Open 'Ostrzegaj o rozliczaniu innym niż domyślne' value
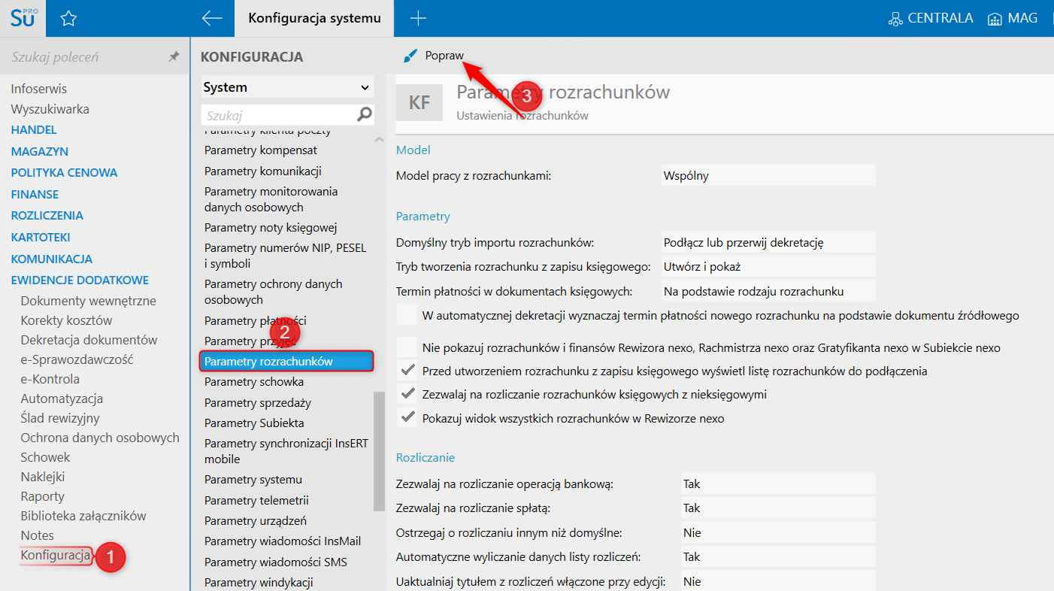The image size is (1054, 591). click(777, 532)
